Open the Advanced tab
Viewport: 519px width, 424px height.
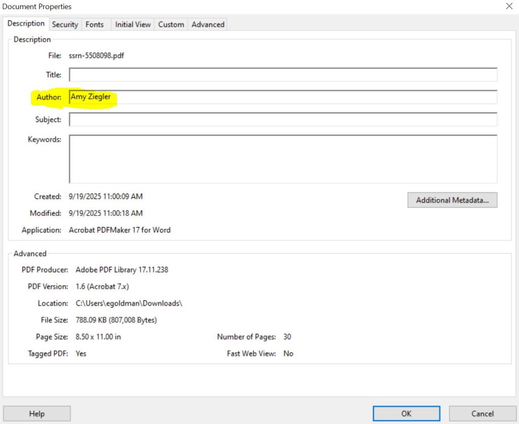click(x=208, y=24)
